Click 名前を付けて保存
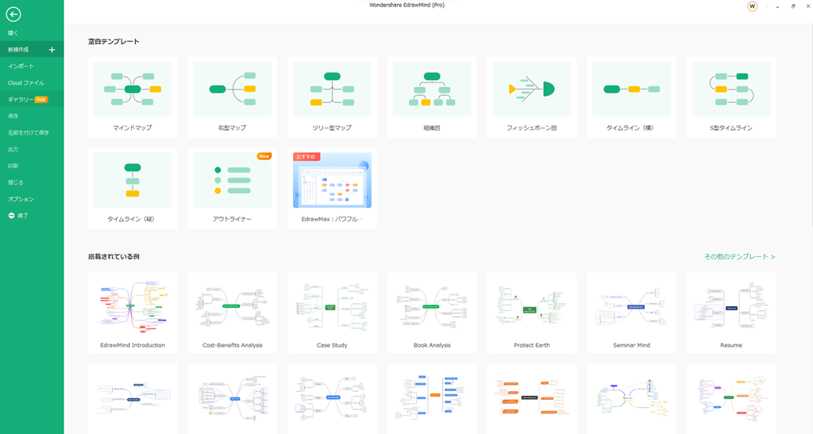 [32, 133]
